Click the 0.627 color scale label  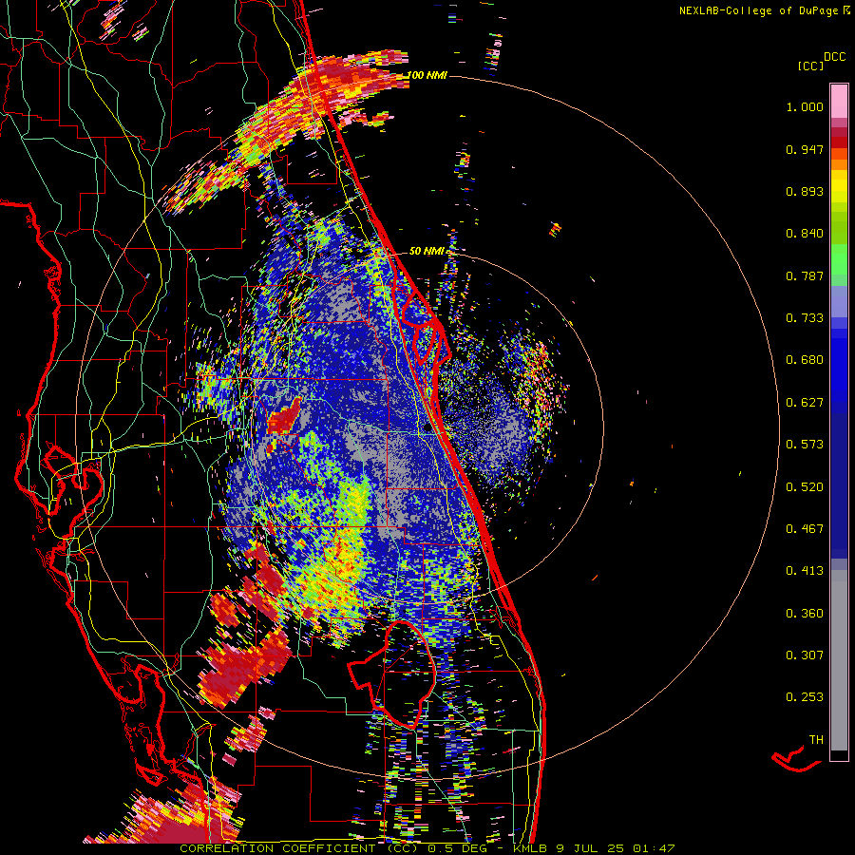(x=805, y=403)
